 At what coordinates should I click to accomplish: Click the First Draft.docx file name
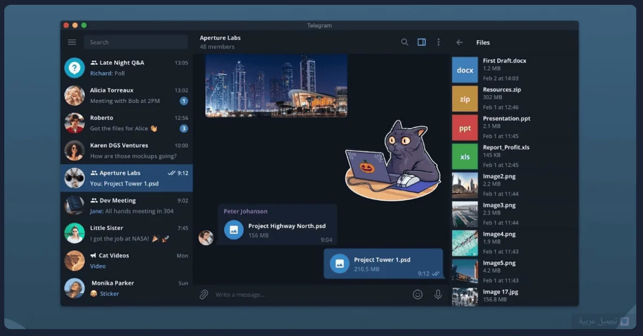[x=505, y=61]
